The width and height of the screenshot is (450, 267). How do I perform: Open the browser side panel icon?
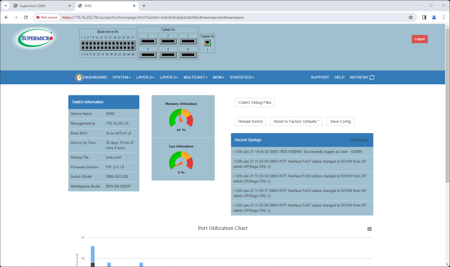[x=424, y=17]
